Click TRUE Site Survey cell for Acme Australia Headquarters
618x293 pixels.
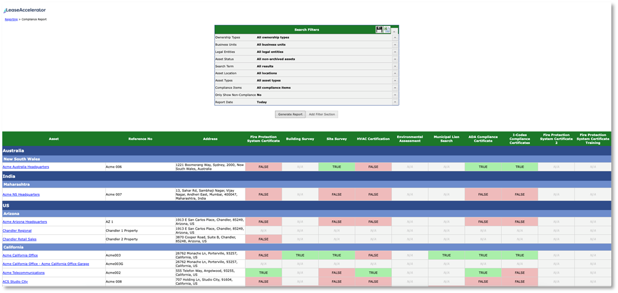337,166
